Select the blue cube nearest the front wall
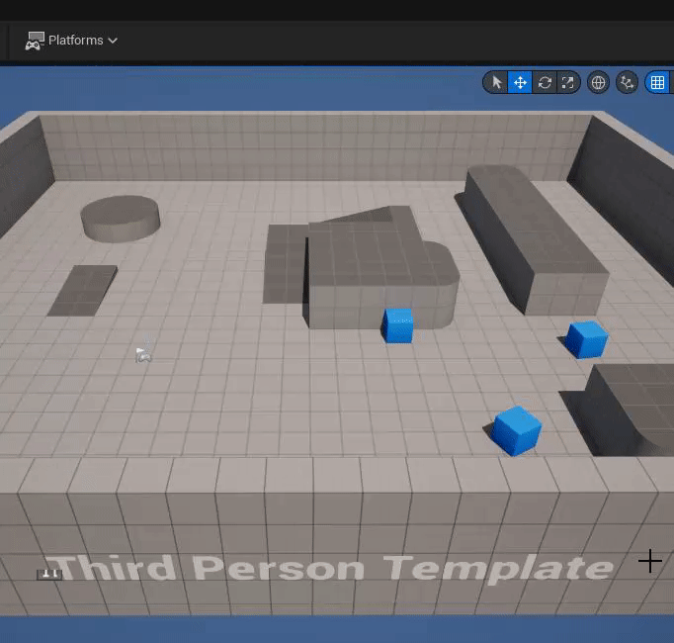 [x=516, y=430]
